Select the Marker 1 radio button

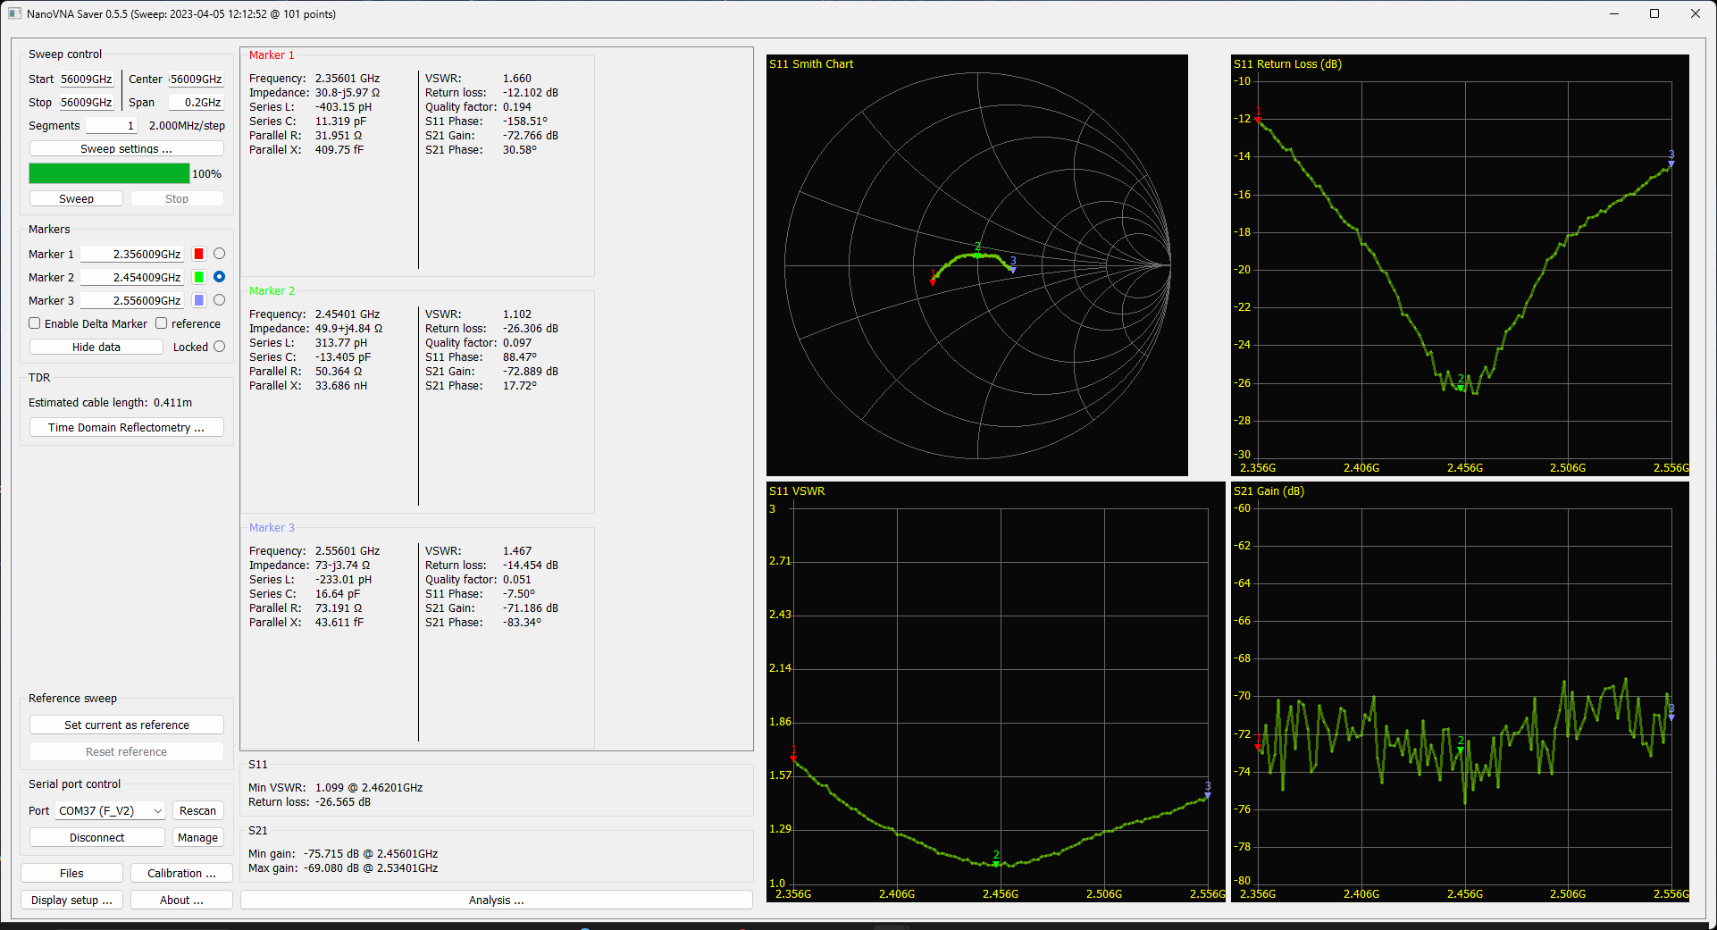pyautogui.click(x=219, y=254)
